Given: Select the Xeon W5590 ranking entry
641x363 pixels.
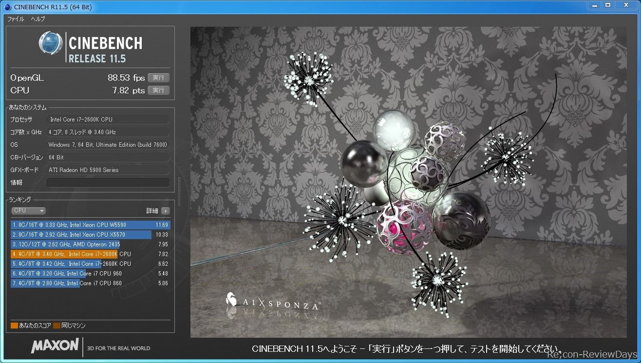Looking at the screenshot, I should pos(90,225).
